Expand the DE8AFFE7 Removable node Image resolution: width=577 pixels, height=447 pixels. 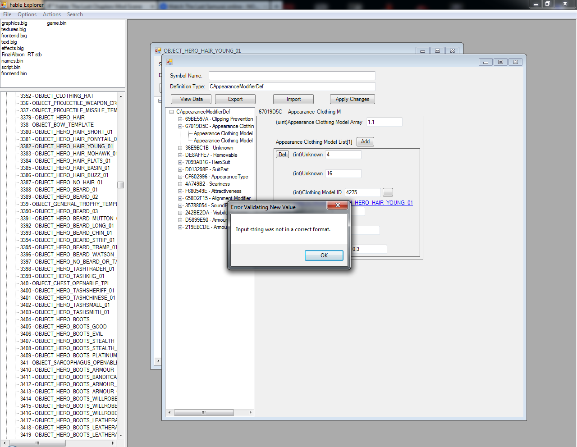coord(180,155)
